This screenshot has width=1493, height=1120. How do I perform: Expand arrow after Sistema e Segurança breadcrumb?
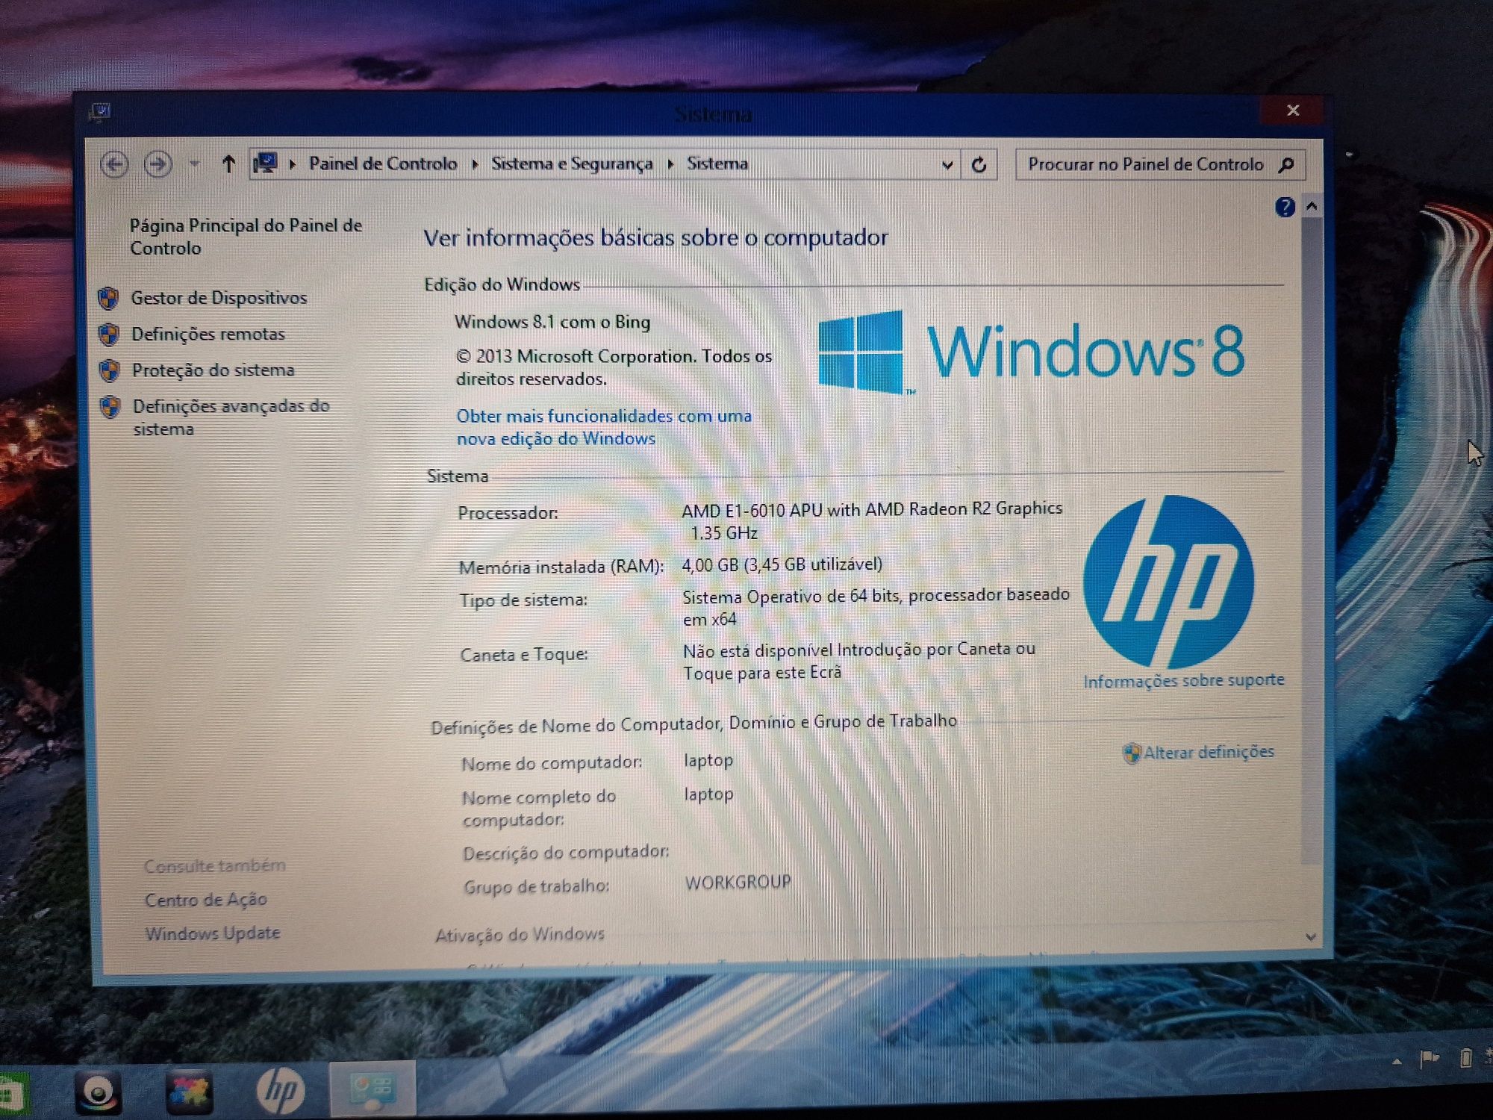click(670, 164)
